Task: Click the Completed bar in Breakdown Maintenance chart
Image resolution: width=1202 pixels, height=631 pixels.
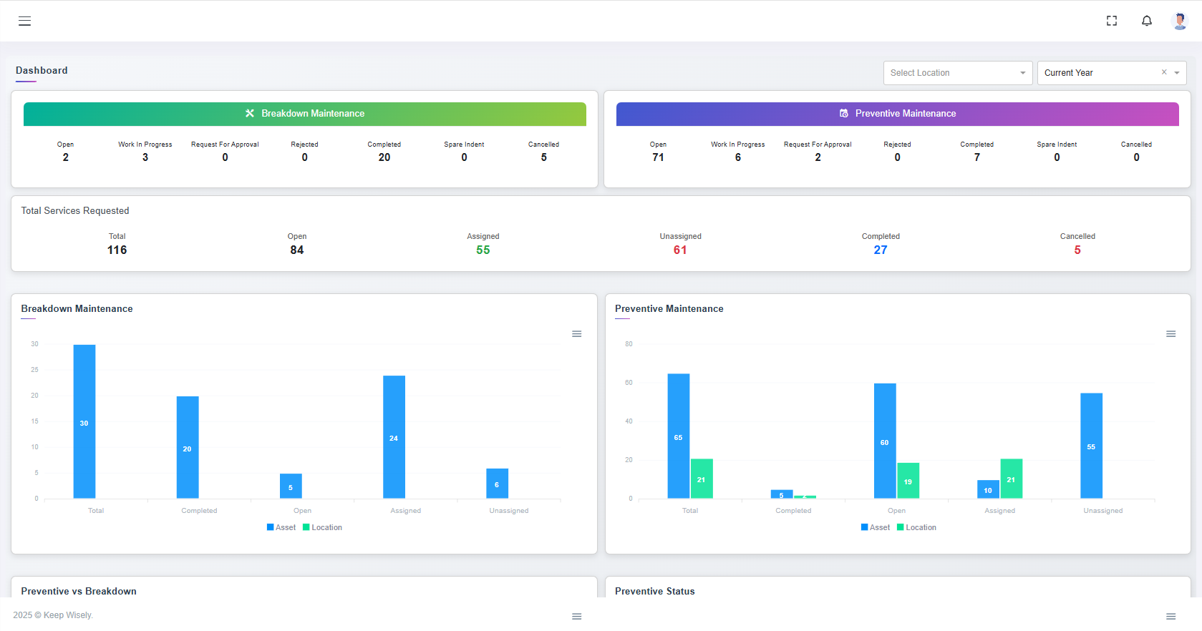Action: (188, 447)
